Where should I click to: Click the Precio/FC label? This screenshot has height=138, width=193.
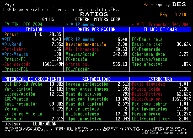pos(15,59)
